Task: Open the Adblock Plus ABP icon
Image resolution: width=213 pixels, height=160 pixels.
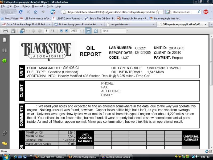Action: point(206,12)
